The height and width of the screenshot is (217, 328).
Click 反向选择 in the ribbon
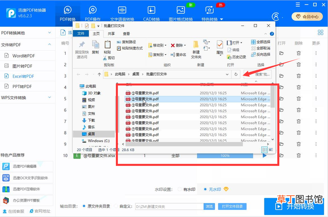coord(261,54)
